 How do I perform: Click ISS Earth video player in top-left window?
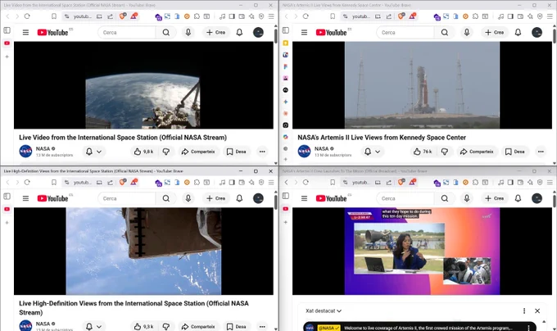143,85
